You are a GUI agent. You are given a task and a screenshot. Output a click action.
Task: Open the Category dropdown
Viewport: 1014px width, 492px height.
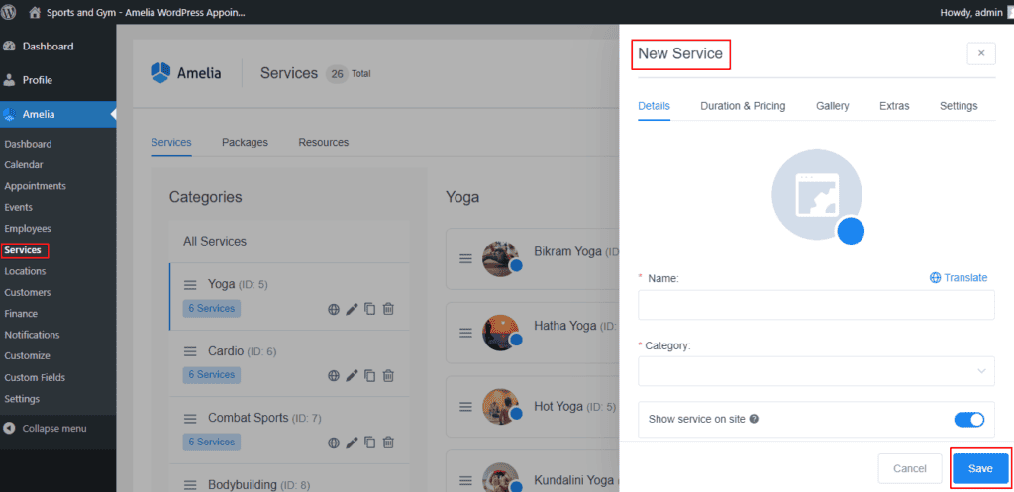[x=816, y=371]
